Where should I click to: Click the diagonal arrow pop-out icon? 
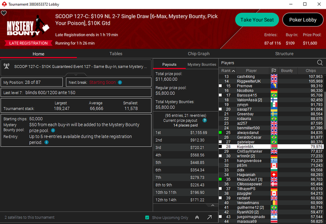(x=210, y=217)
